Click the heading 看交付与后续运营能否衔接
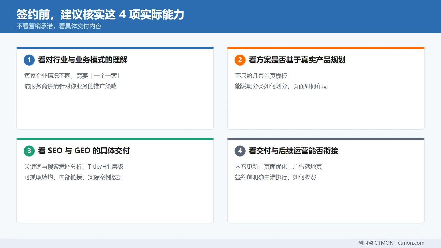This screenshot has width=441, height=248. (x=294, y=151)
